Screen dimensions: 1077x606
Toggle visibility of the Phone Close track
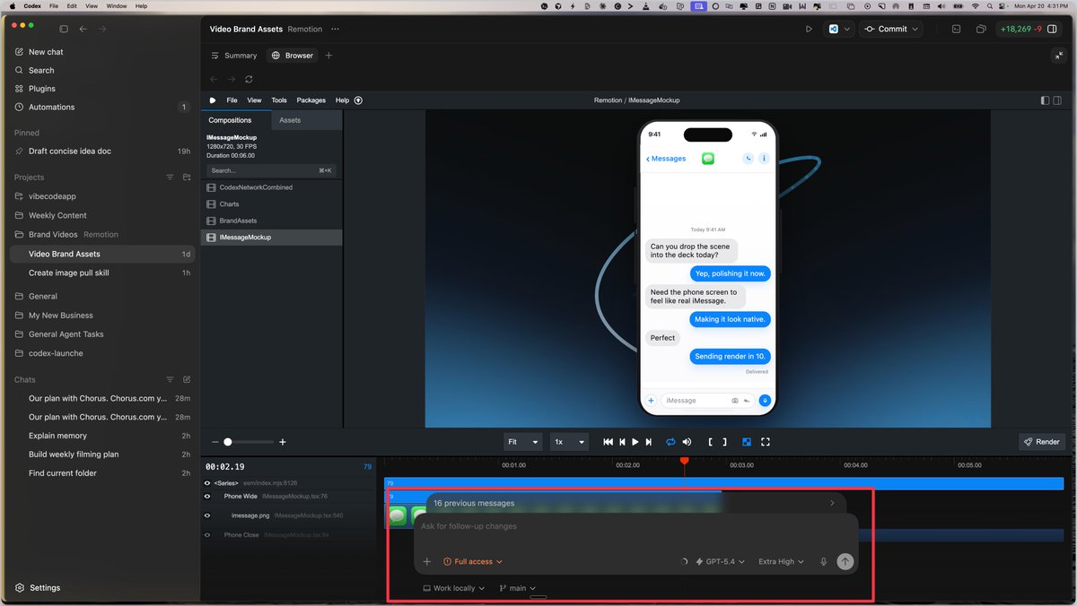coord(207,535)
